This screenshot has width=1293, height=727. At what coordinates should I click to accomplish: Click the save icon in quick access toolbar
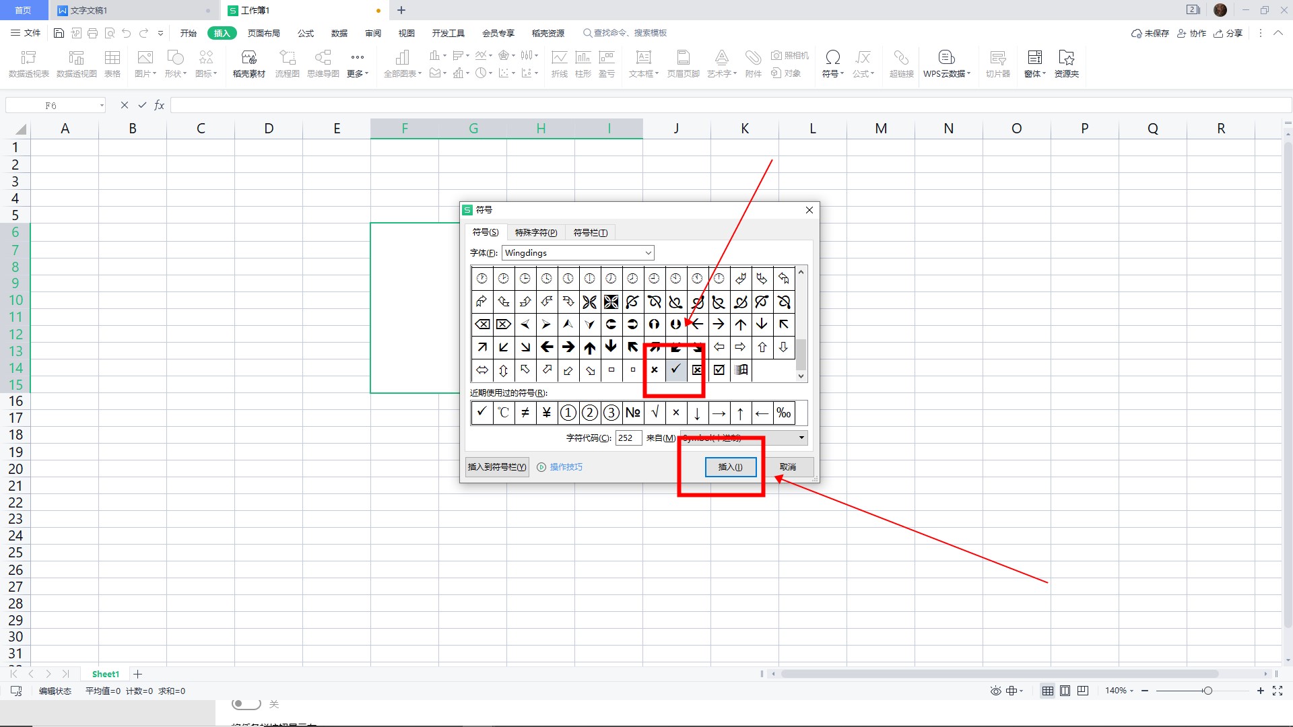tap(59, 33)
